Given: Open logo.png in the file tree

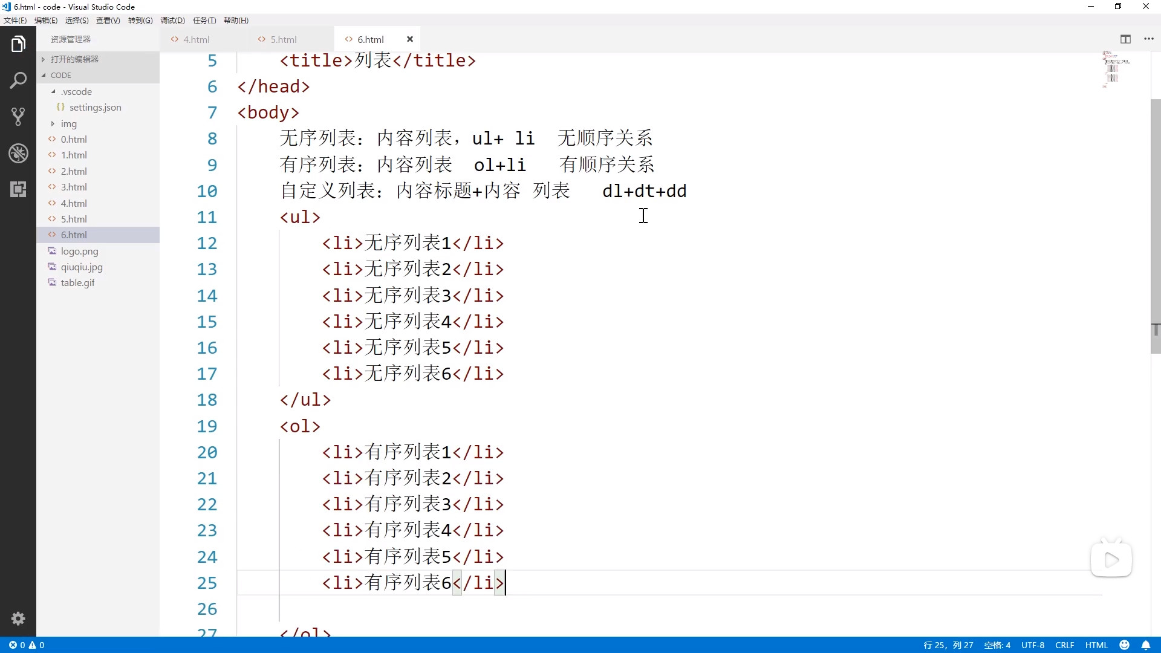Looking at the screenshot, I should coord(79,251).
